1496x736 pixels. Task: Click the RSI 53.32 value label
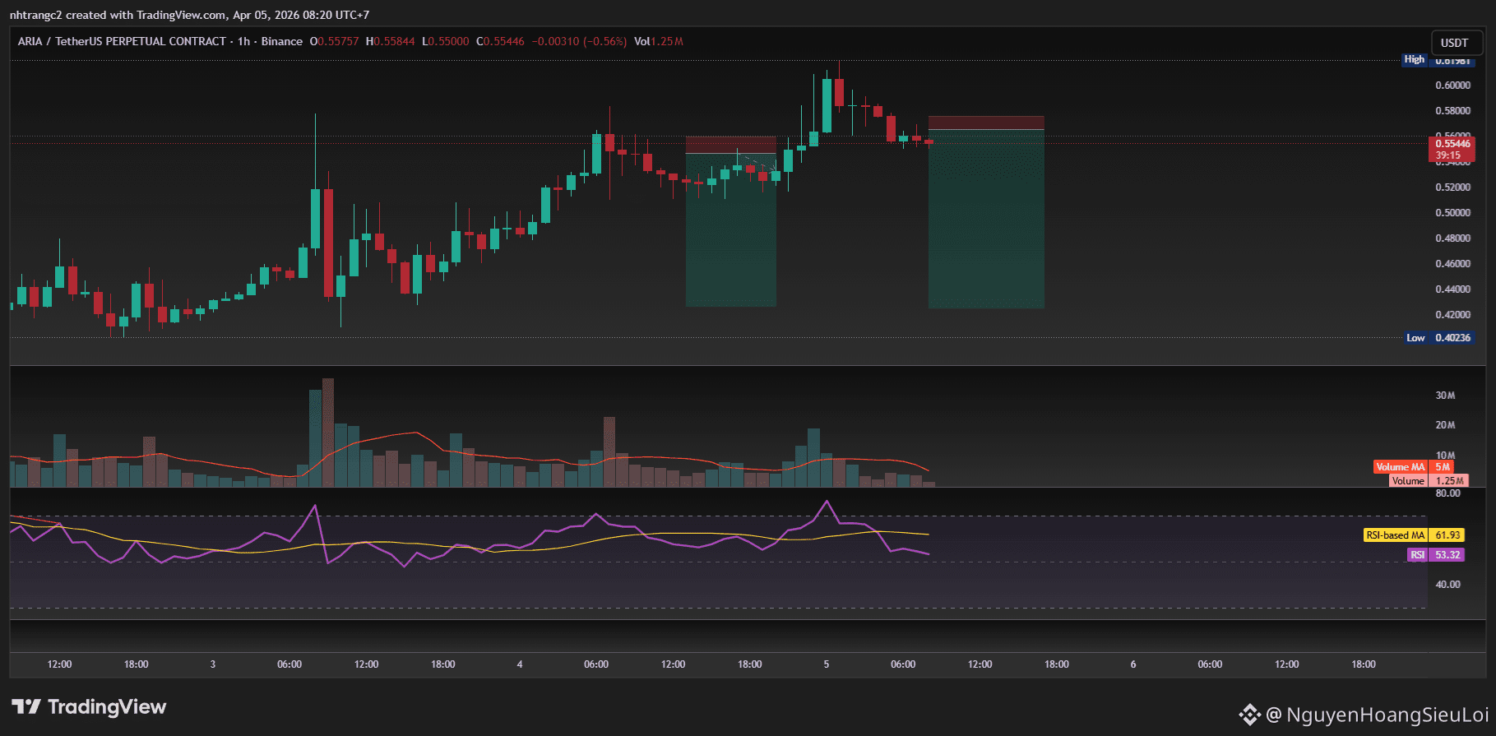click(1436, 555)
